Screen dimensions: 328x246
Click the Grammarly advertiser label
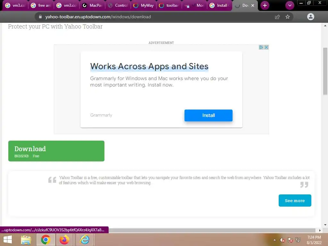click(x=101, y=115)
